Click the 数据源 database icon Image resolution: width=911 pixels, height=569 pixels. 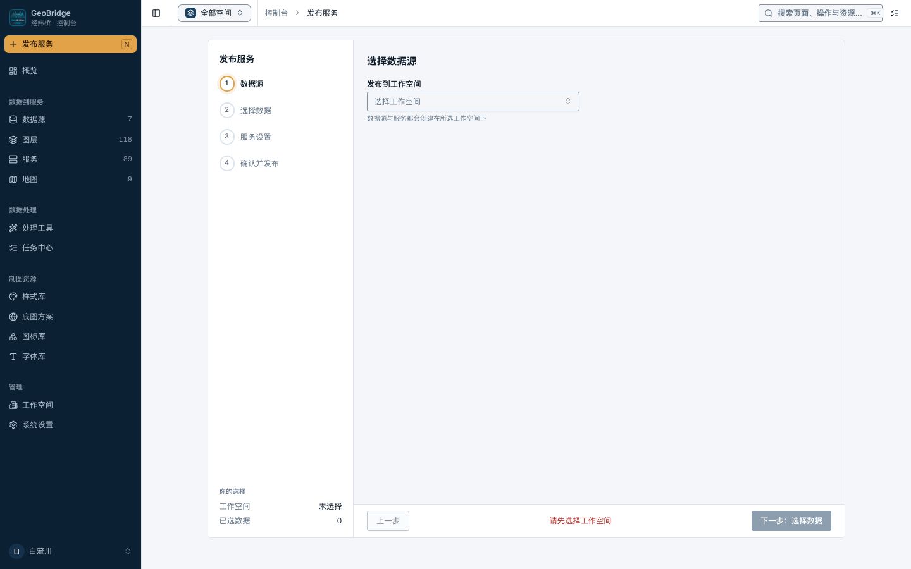tap(13, 119)
